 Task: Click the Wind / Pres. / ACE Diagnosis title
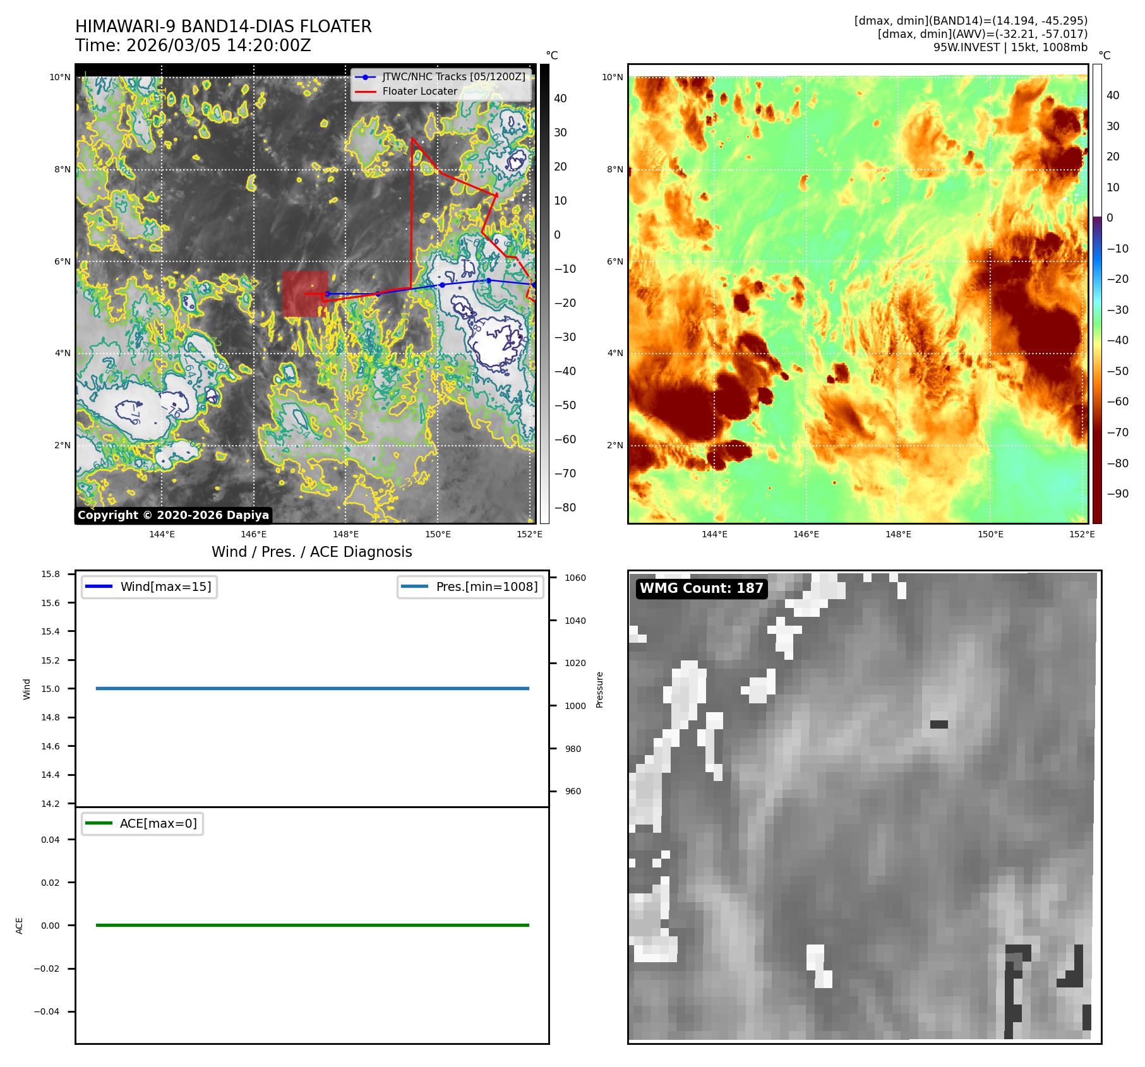pos(311,552)
